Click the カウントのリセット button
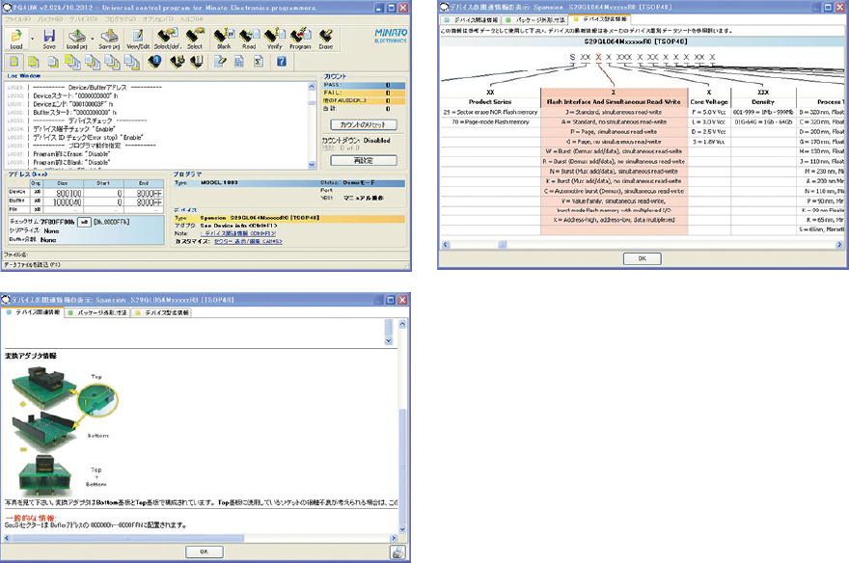 point(363,124)
